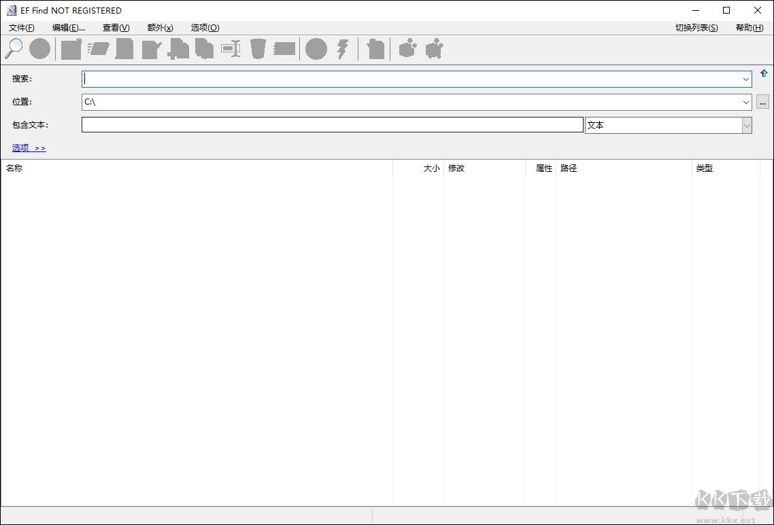This screenshot has height=525, width=774.
Task: Open the 选项(O) menu
Action: 205,28
